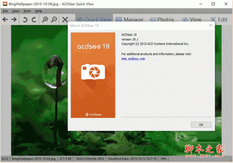Switch to Quick View mode
Viewport: 233px width, 163px height.
tap(94, 19)
